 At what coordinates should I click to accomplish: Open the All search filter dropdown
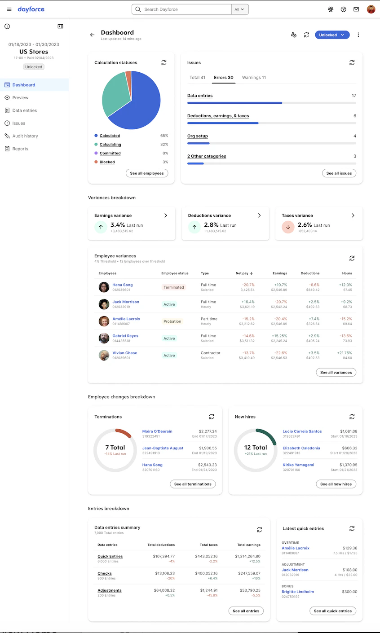tap(240, 9)
